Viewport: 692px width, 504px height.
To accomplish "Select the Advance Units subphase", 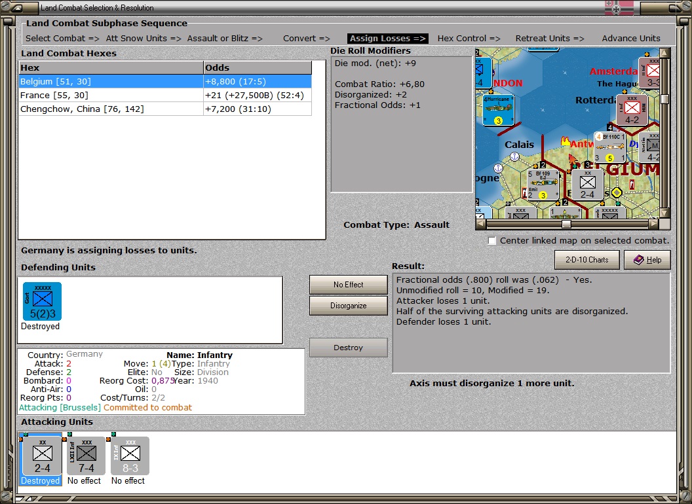I will click(631, 39).
